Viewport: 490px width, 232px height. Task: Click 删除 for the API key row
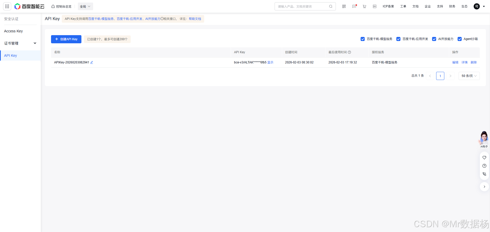coord(474,62)
